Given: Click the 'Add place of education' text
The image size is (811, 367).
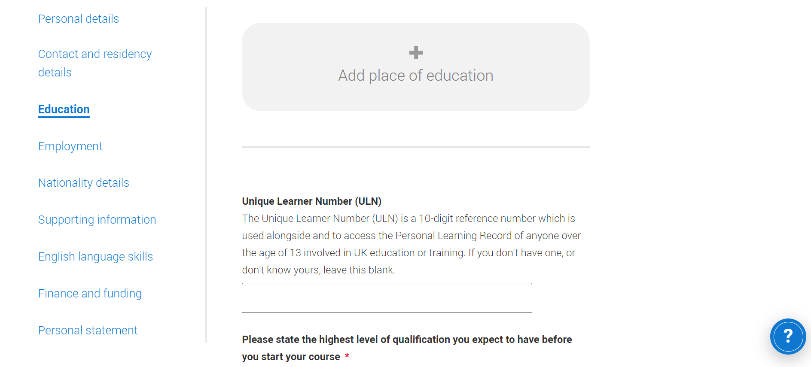Looking at the screenshot, I should [x=415, y=76].
